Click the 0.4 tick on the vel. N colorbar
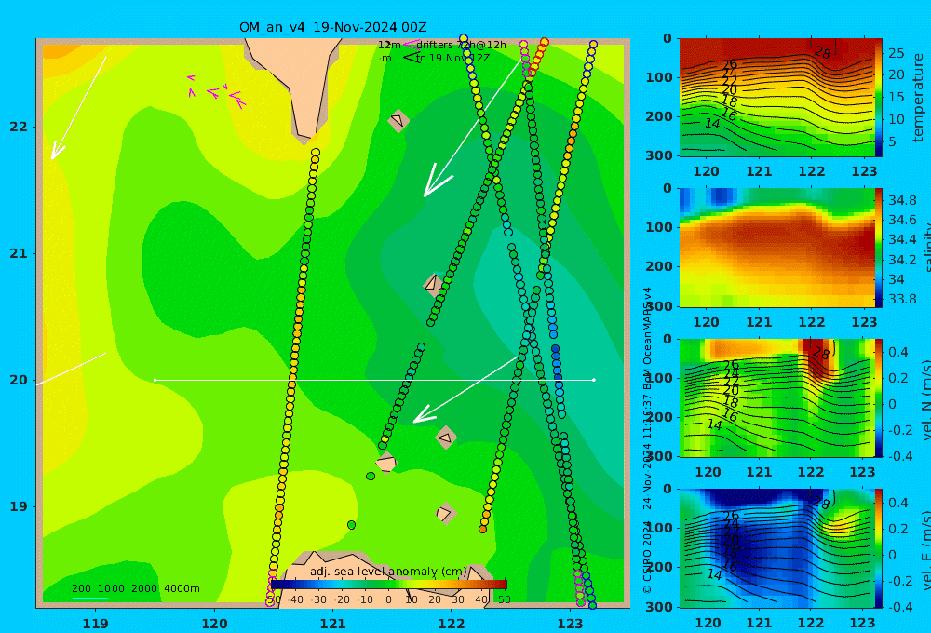Screen dimensions: 931x633 [898, 352]
